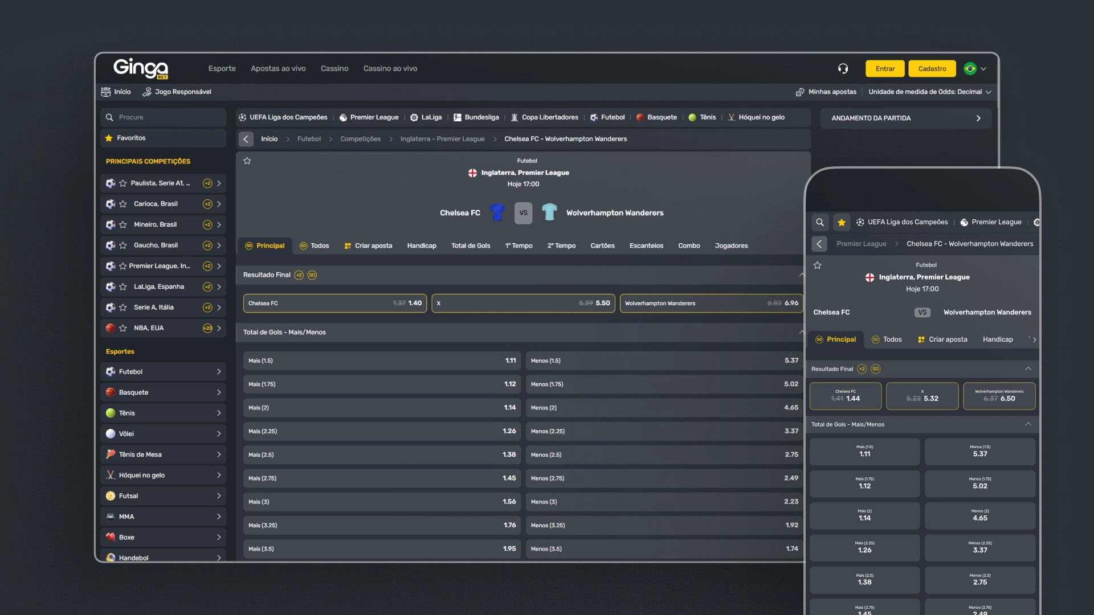This screenshot has height=615, width=1094.
Task: Open the Tênis top shortcut
Action: [702, 117]
